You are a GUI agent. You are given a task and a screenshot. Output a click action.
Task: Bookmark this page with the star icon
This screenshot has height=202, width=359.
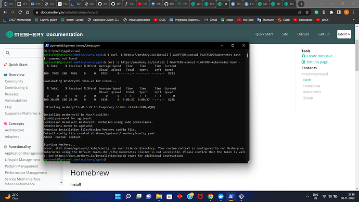click(307, 12)
